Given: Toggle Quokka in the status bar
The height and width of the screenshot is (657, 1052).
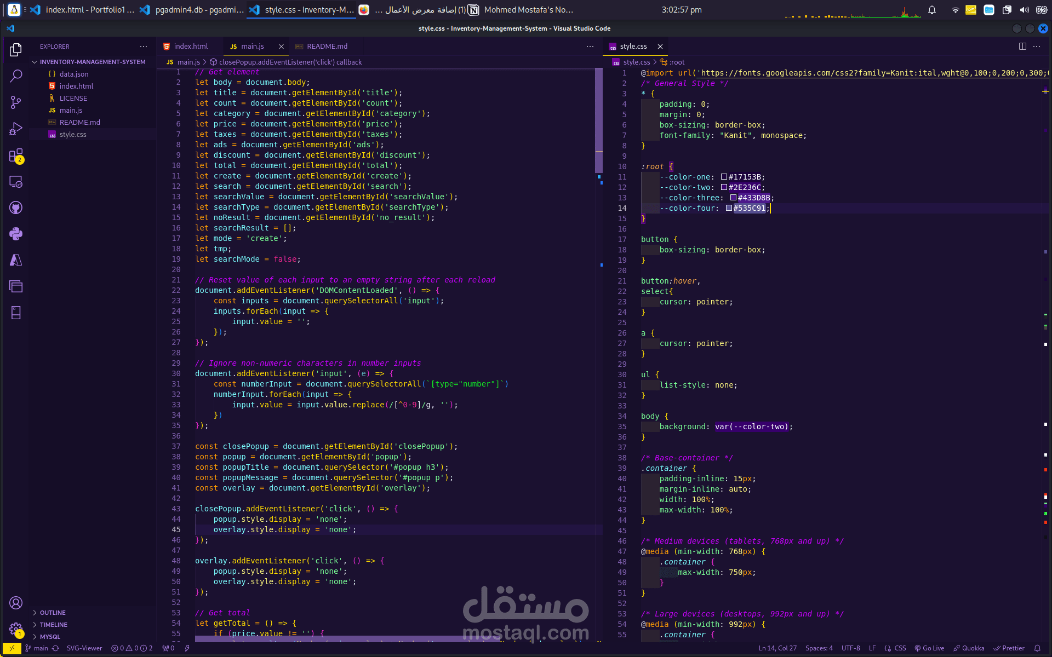Looking at the screenshot, I should [x=969, y=648].
